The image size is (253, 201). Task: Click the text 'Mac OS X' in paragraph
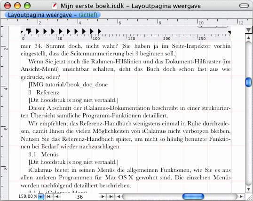(119, 178)
